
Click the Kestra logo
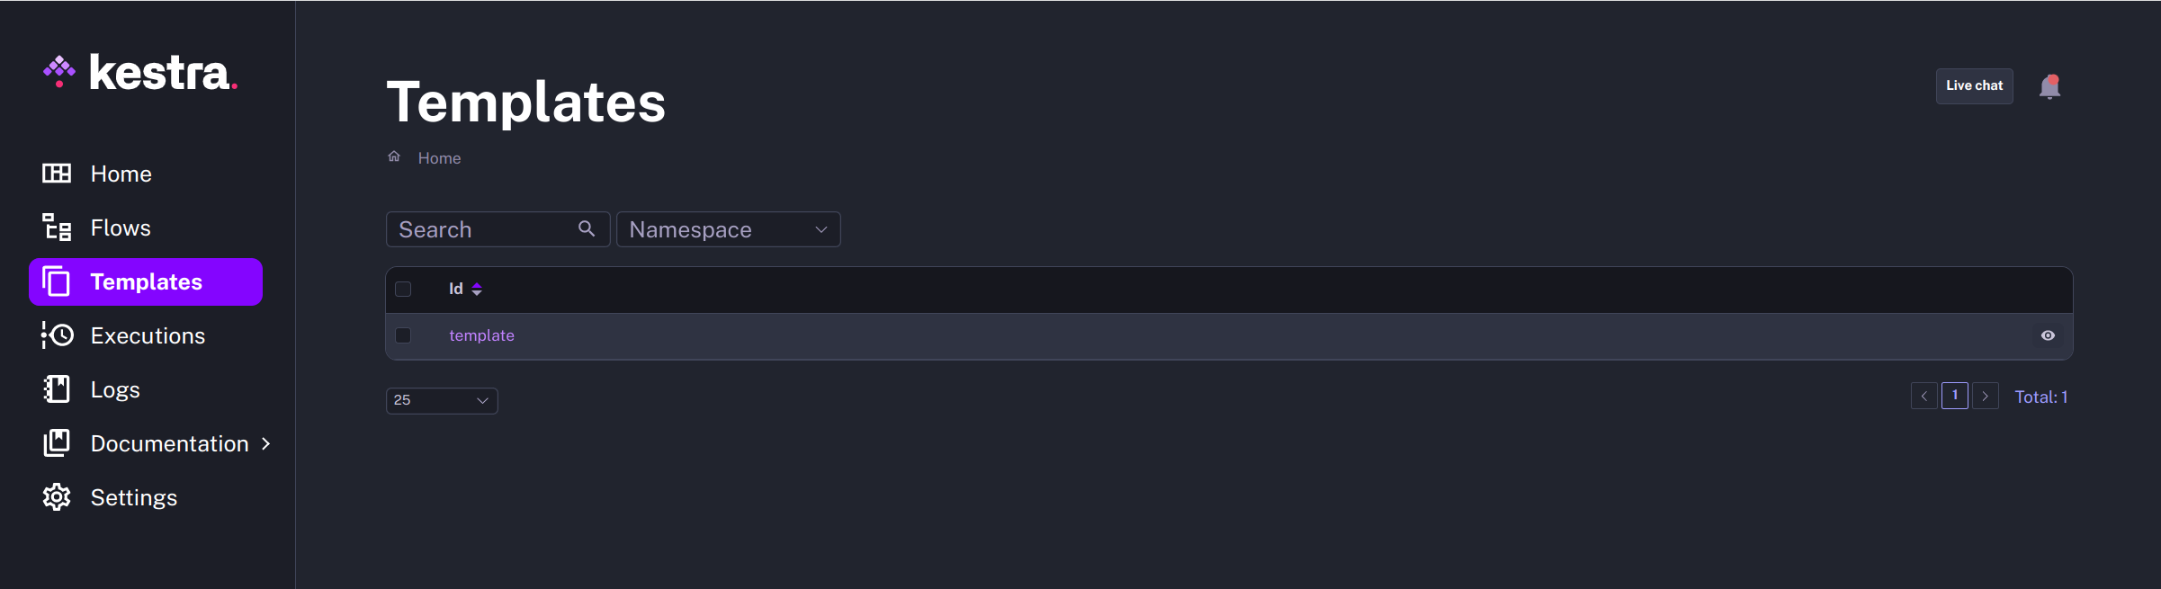[x=139, y=72]
